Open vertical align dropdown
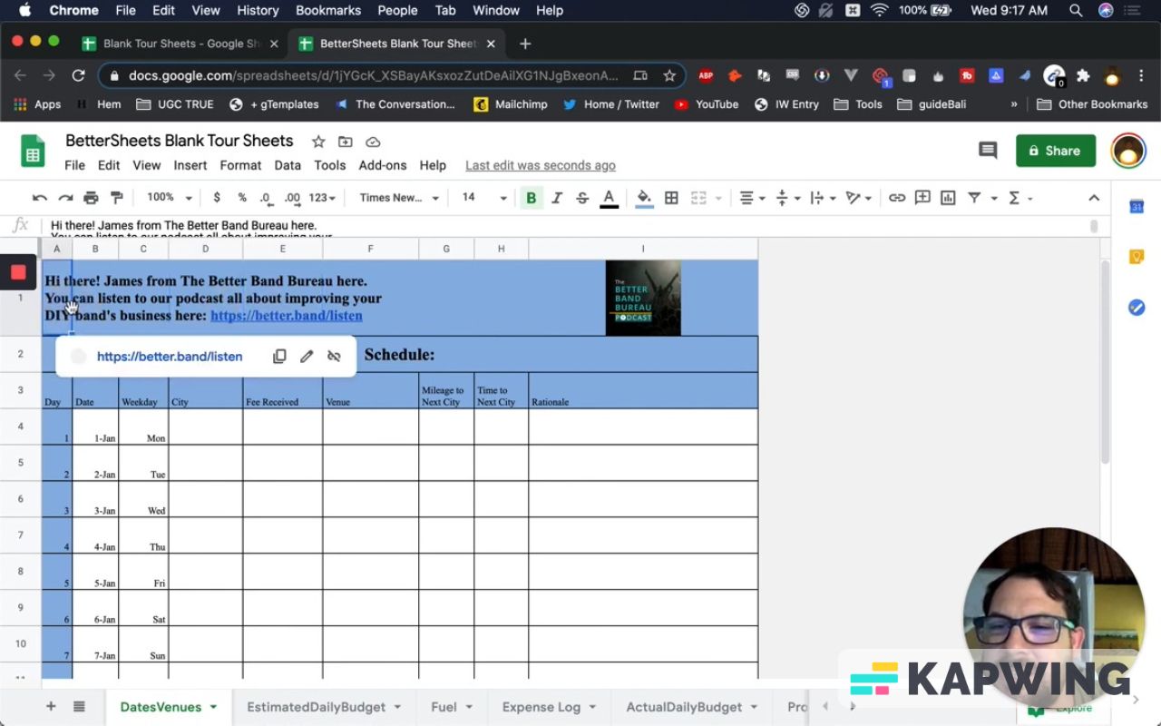The image size is (1161, 726). tap(786, 198)
